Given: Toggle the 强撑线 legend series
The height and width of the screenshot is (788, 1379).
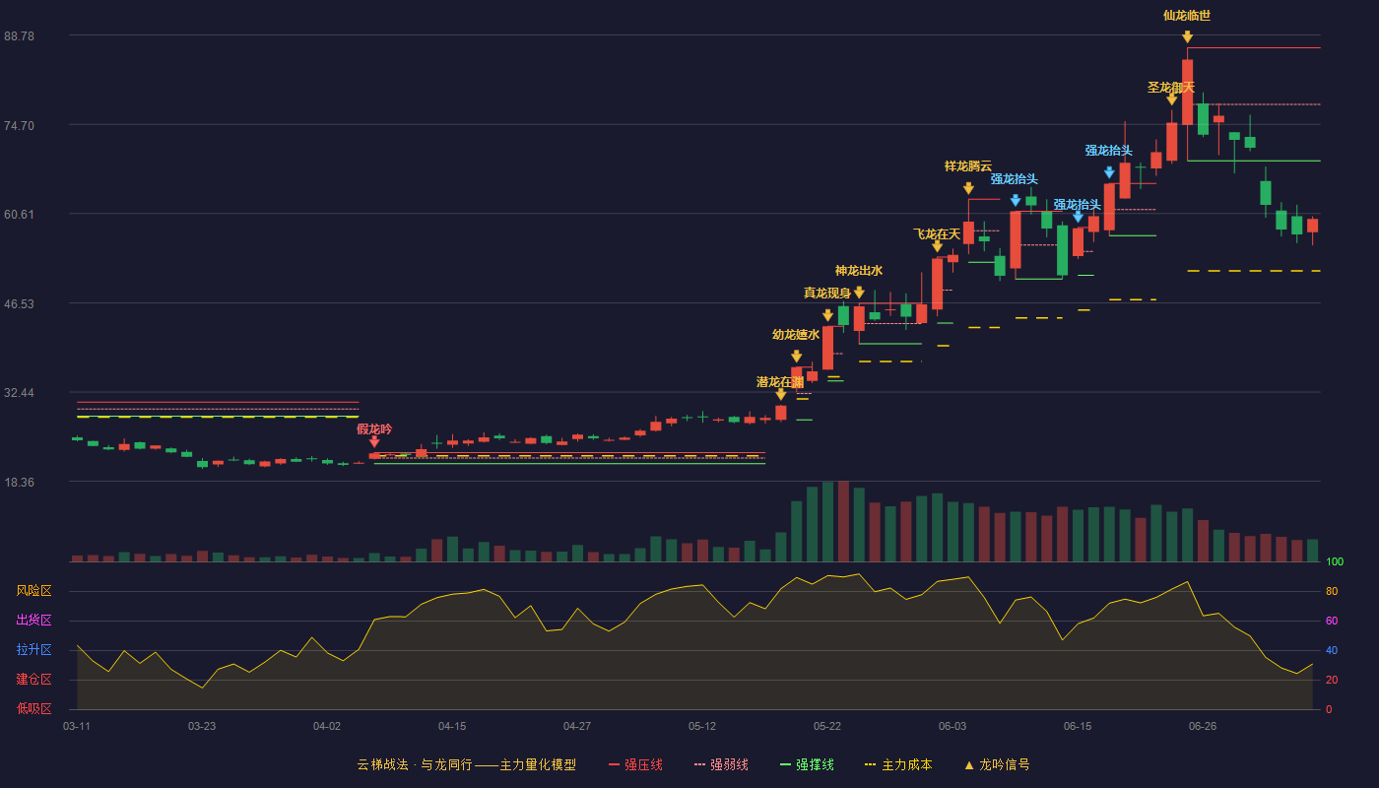Looking at the screenshot, I should (x=807, y=764).
